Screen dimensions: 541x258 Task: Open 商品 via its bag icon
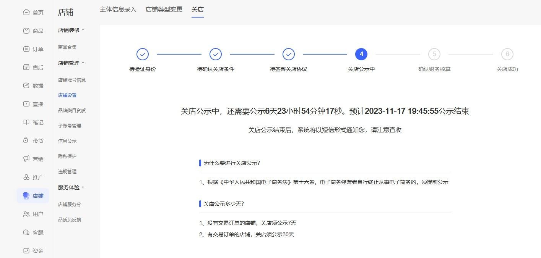click(26, 31)
